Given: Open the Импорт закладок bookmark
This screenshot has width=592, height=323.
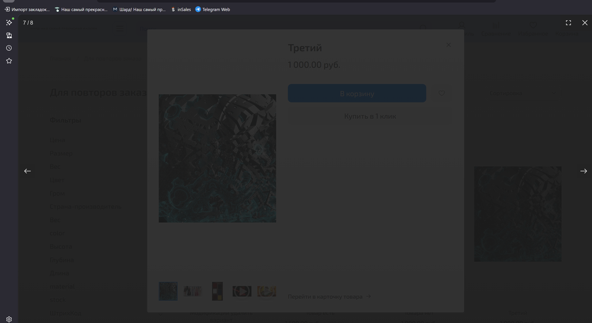Looking at the screenshot, I should point(27,9).
